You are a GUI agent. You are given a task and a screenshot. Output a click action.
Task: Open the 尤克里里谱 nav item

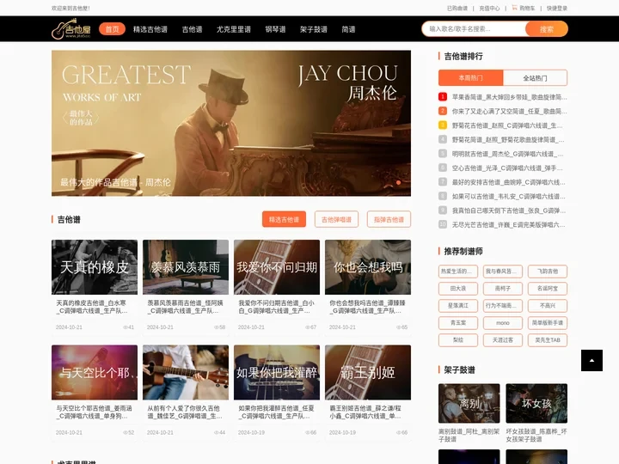coord(233,29)
